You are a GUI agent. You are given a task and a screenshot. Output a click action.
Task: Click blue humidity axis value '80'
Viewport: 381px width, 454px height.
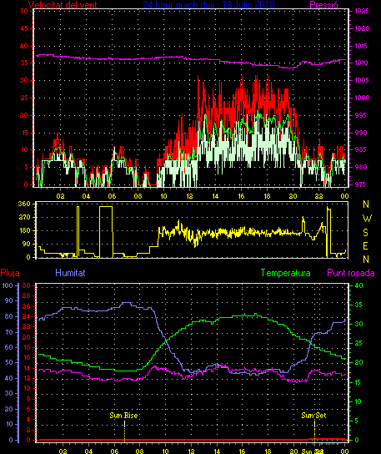pos(9,316)
